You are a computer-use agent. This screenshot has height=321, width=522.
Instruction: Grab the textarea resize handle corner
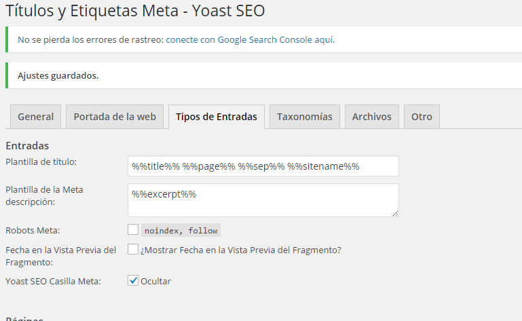click(395, 214)
